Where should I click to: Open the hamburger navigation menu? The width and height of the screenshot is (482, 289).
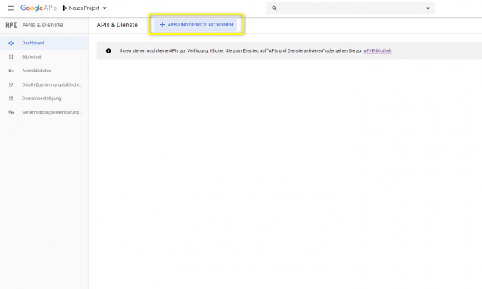(x=11, y=8)
